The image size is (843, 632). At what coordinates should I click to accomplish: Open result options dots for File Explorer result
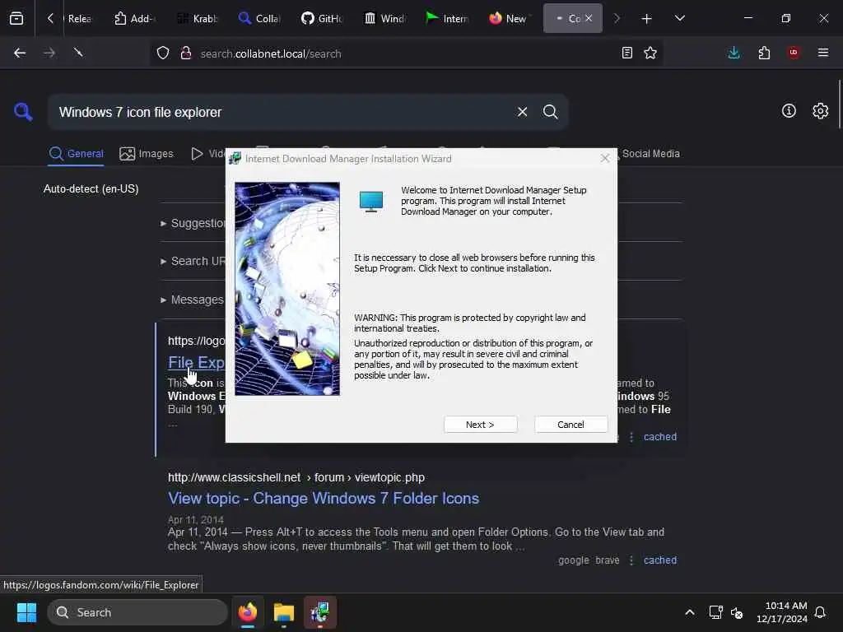tap(631, 437)
